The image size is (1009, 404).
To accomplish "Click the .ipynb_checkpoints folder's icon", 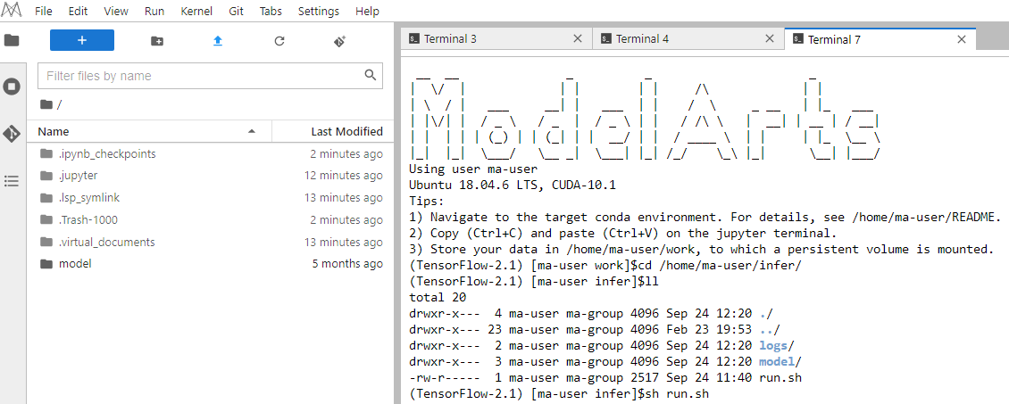I will pyautogui.click(x=46, y=153).
